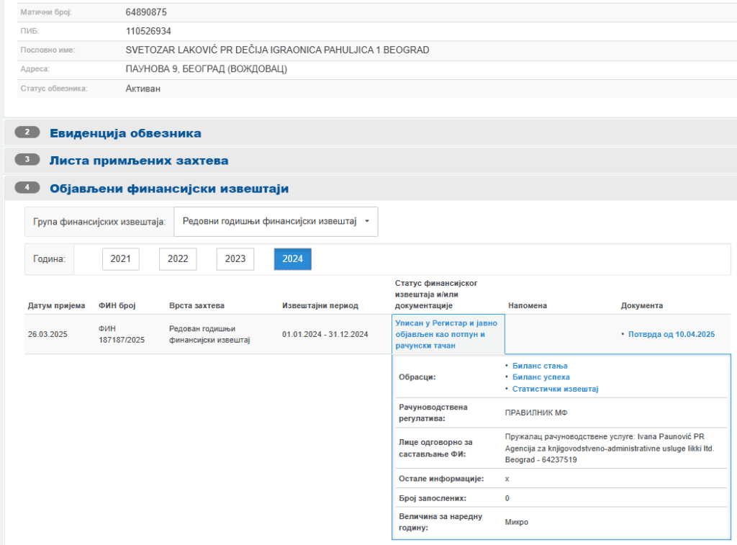Switch to year 2022

(x=178, y=259)
